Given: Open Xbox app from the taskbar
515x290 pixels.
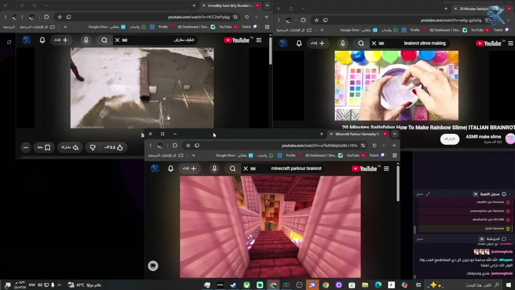Looking at the screenshot, I should click(x=246, y=285).
